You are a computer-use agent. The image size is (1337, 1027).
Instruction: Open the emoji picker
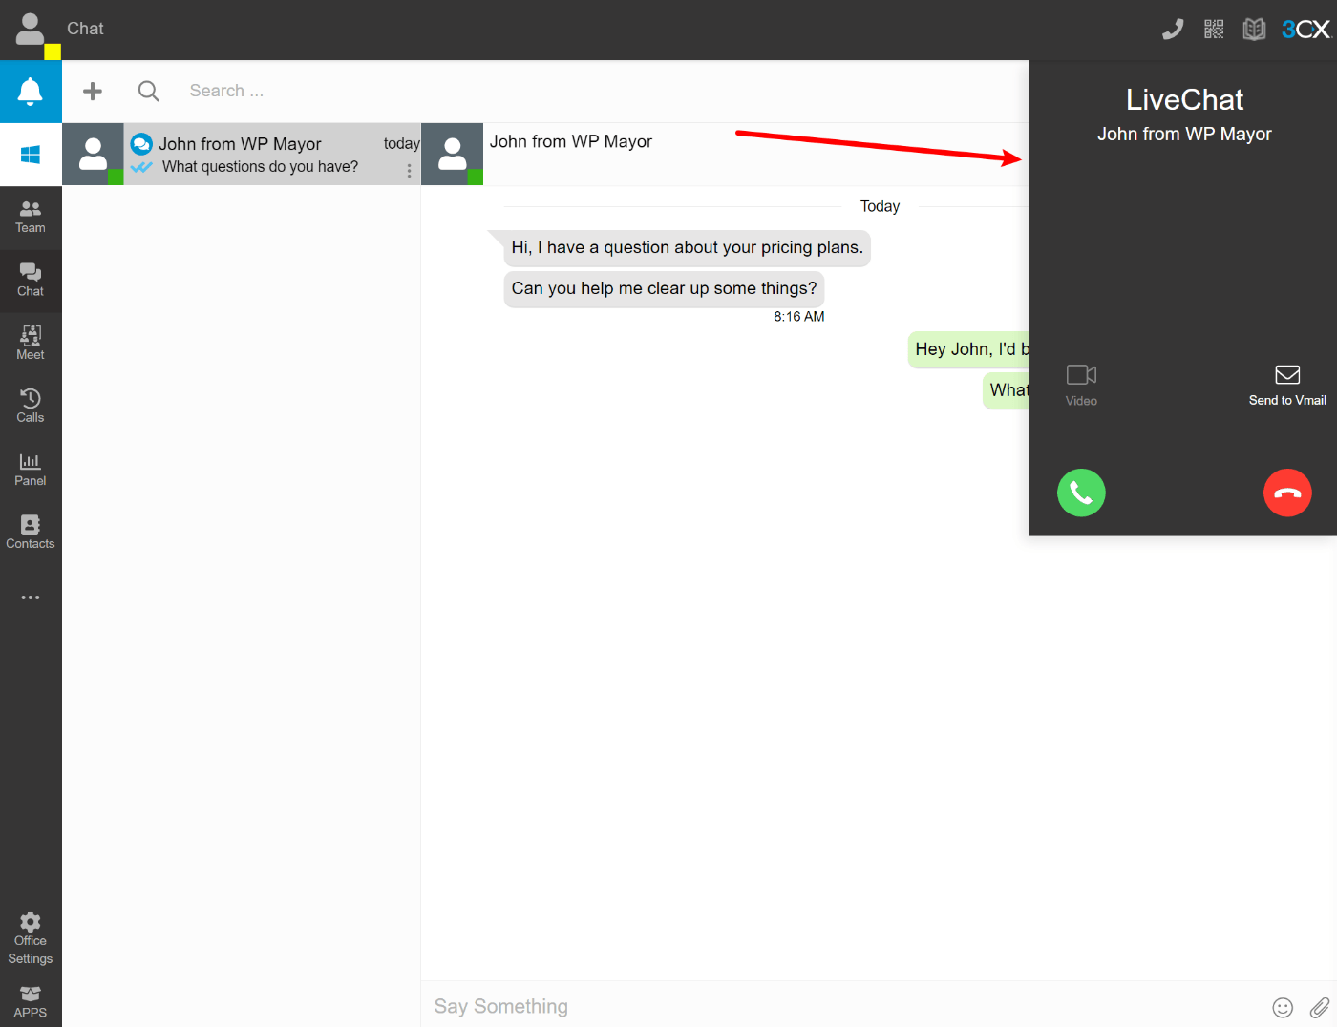(1283, 1007)
